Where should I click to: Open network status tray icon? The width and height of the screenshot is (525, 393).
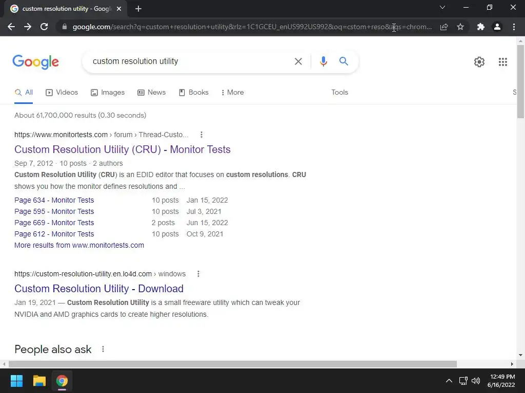click(x=463, y=381)
